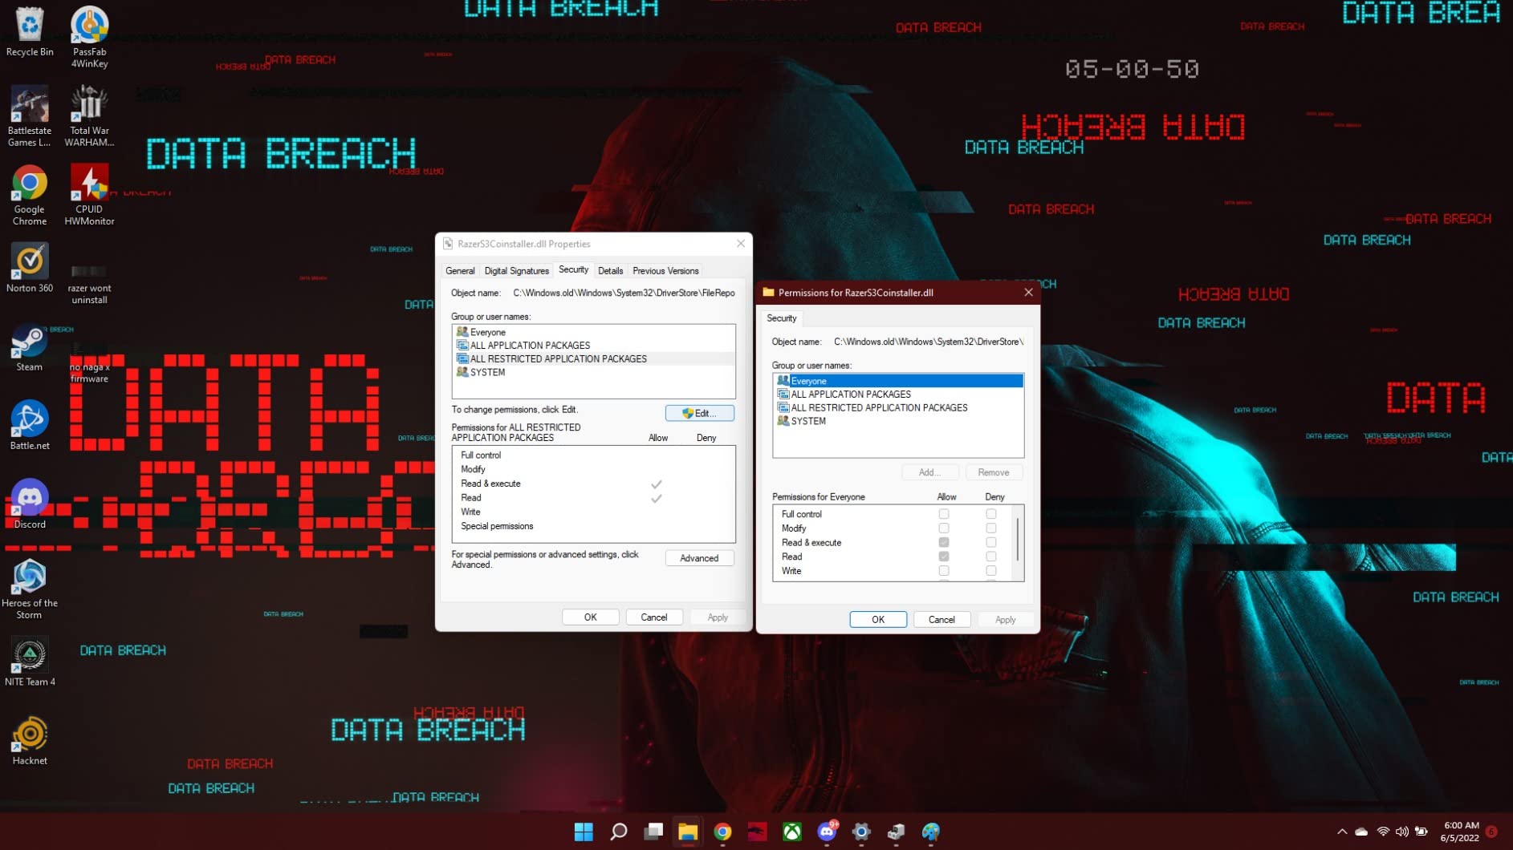Select SYSTEM in Properties group list
Screen dimensions: 1513x850
click(593, 372)
